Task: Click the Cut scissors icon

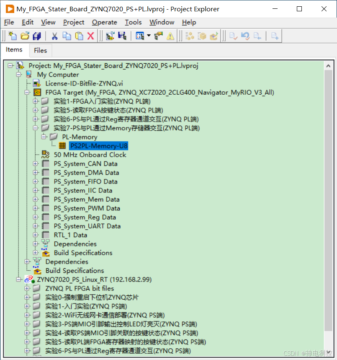Action: point(54,36)
